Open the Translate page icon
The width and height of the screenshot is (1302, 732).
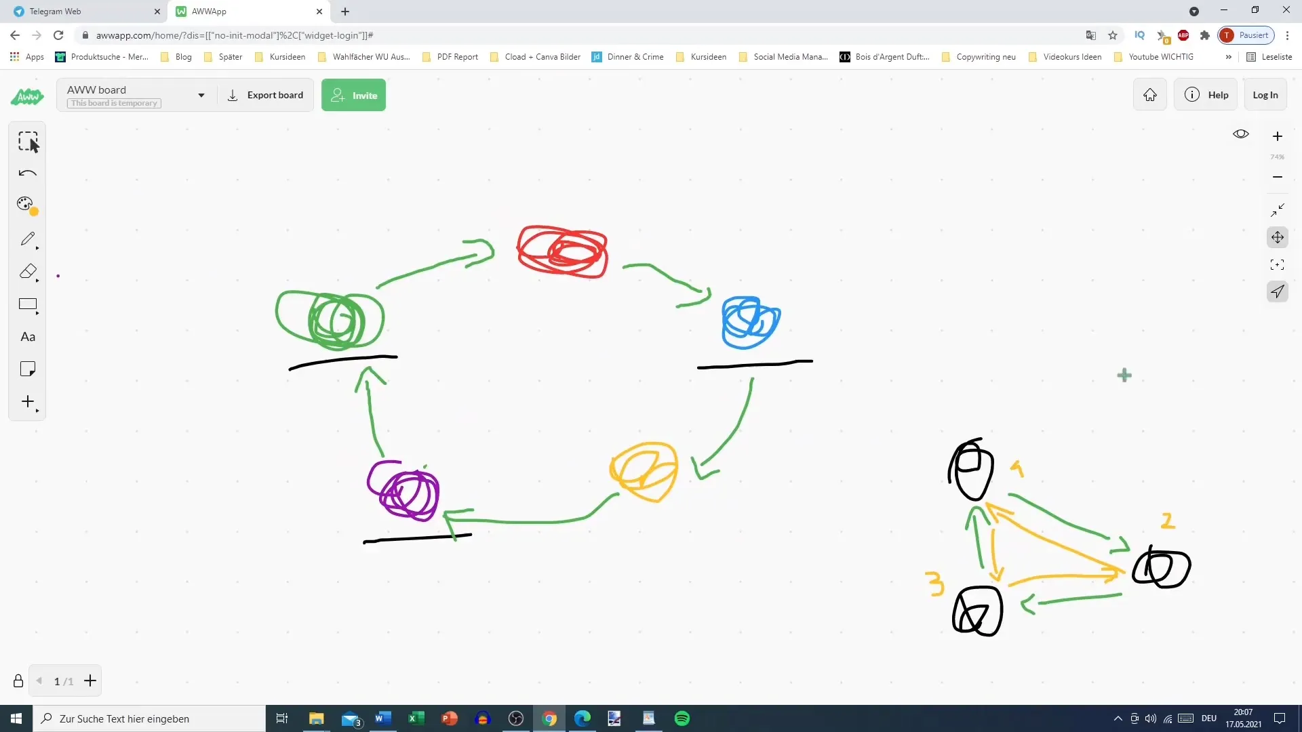tap(1091, 35)
